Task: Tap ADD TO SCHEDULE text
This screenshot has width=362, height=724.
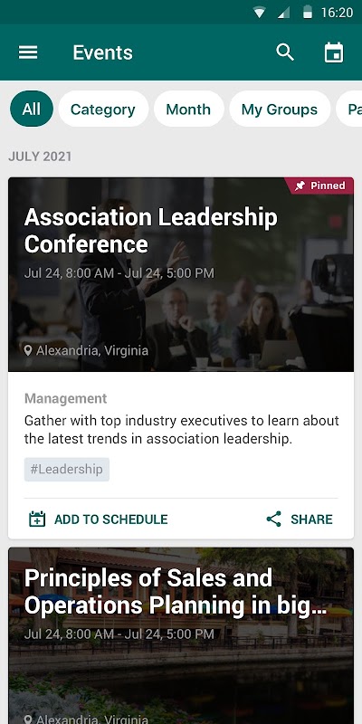Action: [x=110, y=519]
